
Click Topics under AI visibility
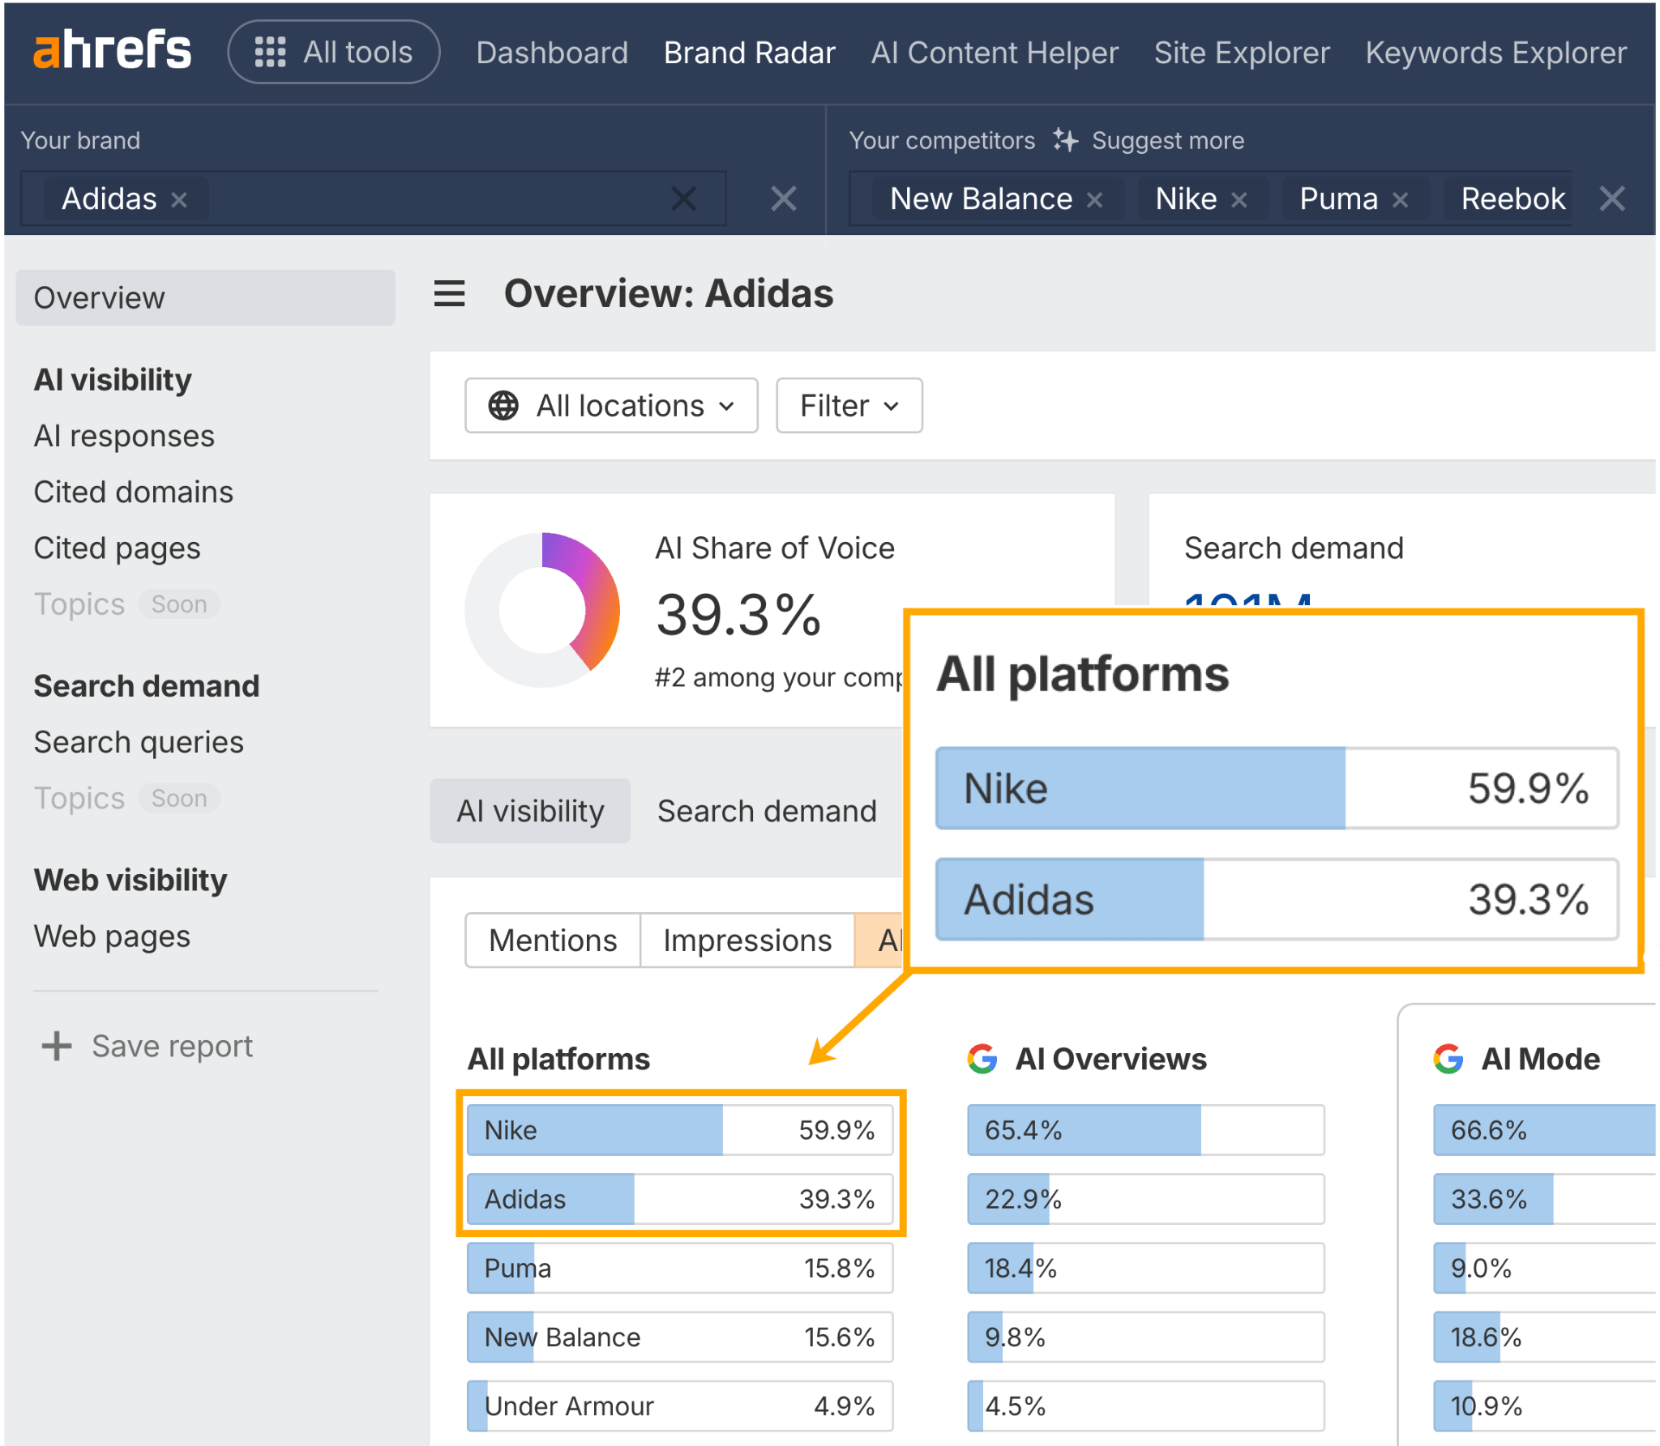click(x=79, y=604)
